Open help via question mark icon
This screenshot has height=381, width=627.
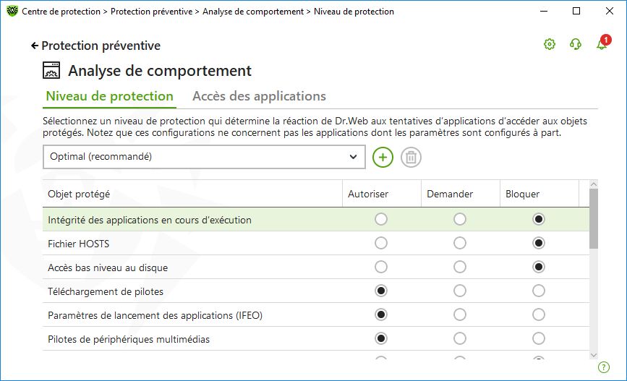603,367
